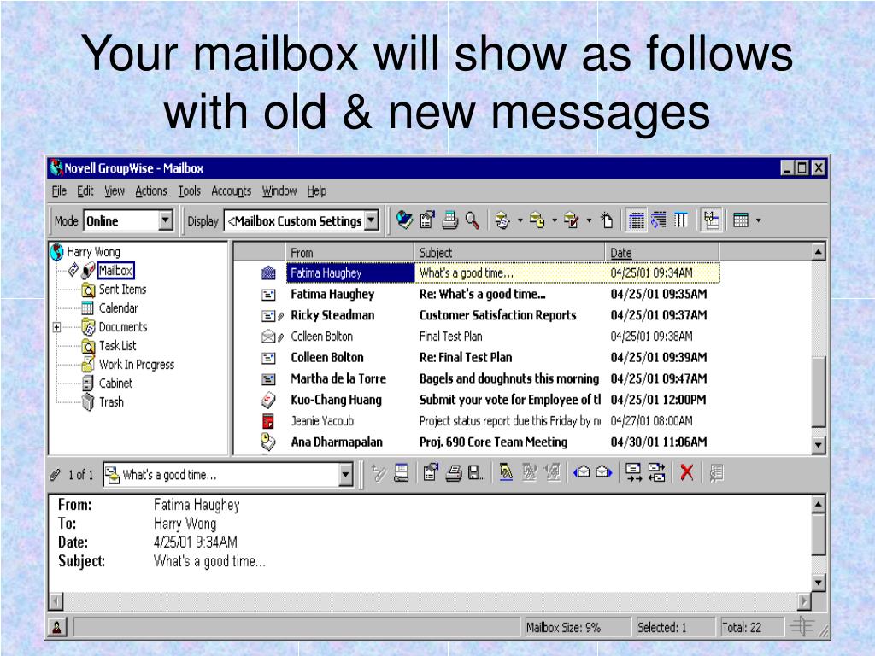
Task: Select the Mailbox folder
Action: pos(115,271)
